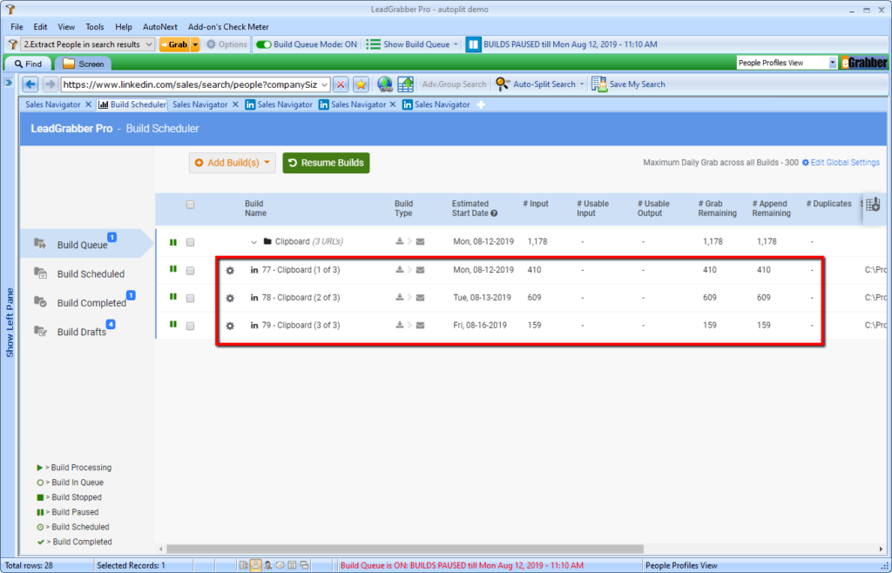
Task: Click the red X stop-loading icon
Action: pyautogui.click(x=341, y=84)
